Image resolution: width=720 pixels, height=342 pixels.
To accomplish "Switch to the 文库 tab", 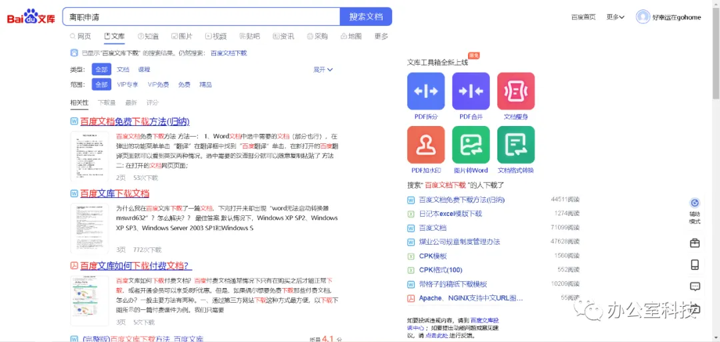I will pos(115,36).
